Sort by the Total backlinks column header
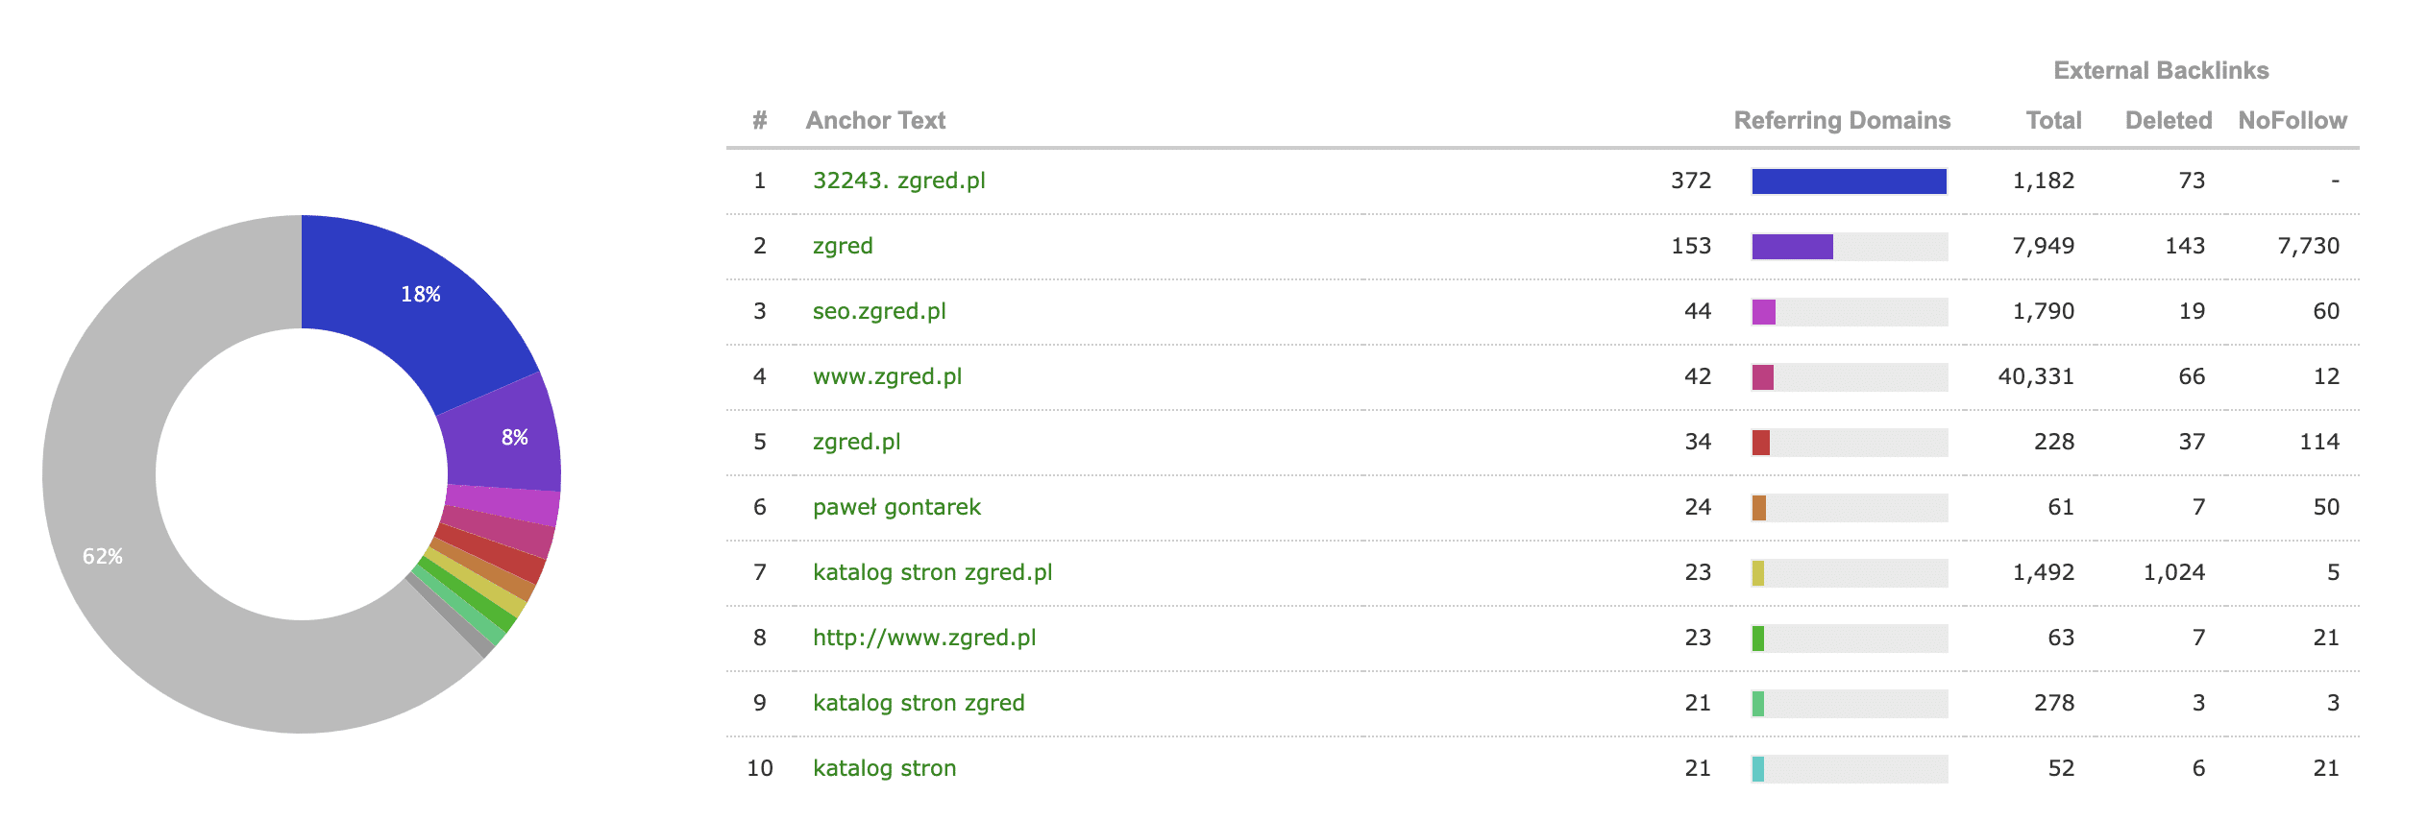This screenshot has height=820, width=2427. coord(2053,120)
